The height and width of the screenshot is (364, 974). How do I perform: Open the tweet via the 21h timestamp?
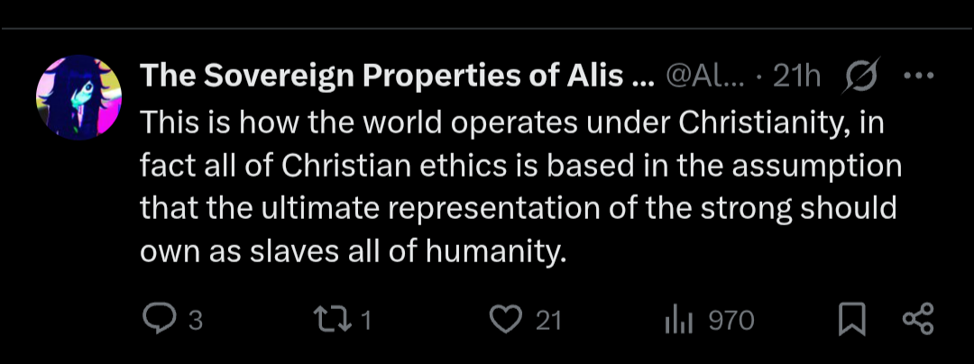click(x=796, y=78)
